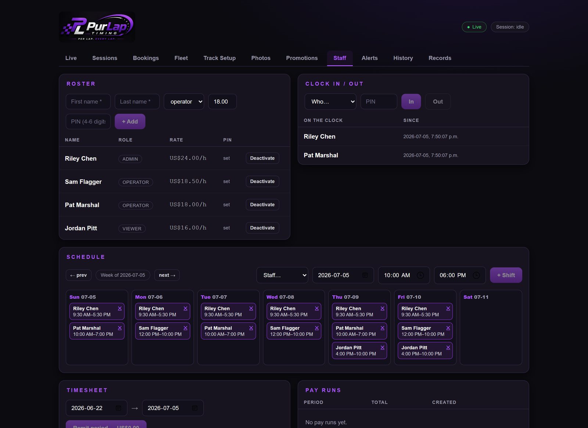The image size is (588, 428).
Task: Open the Staff… dropdown in Schedule
Action: click(x=282, y=275)
